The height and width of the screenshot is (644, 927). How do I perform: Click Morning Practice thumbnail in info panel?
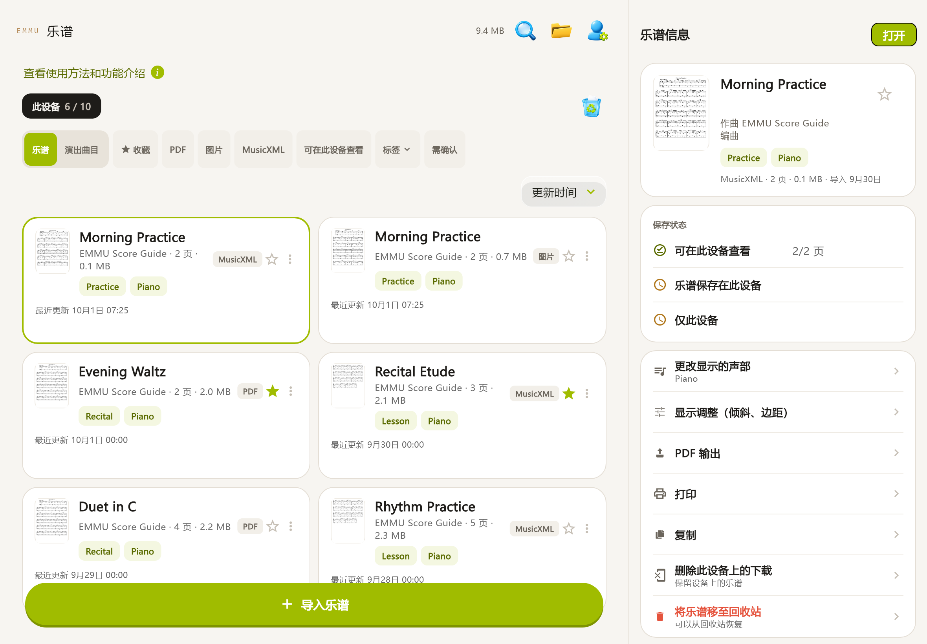coord(681,113)
